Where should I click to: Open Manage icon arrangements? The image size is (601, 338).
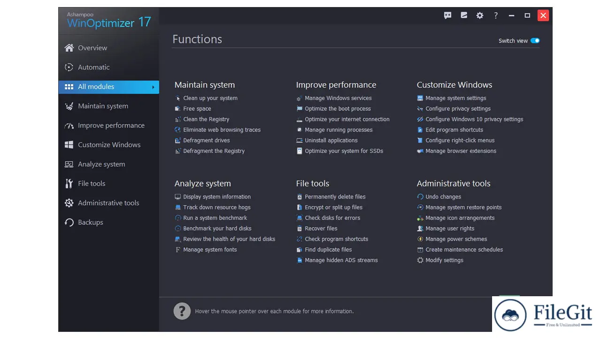point(460,218)
